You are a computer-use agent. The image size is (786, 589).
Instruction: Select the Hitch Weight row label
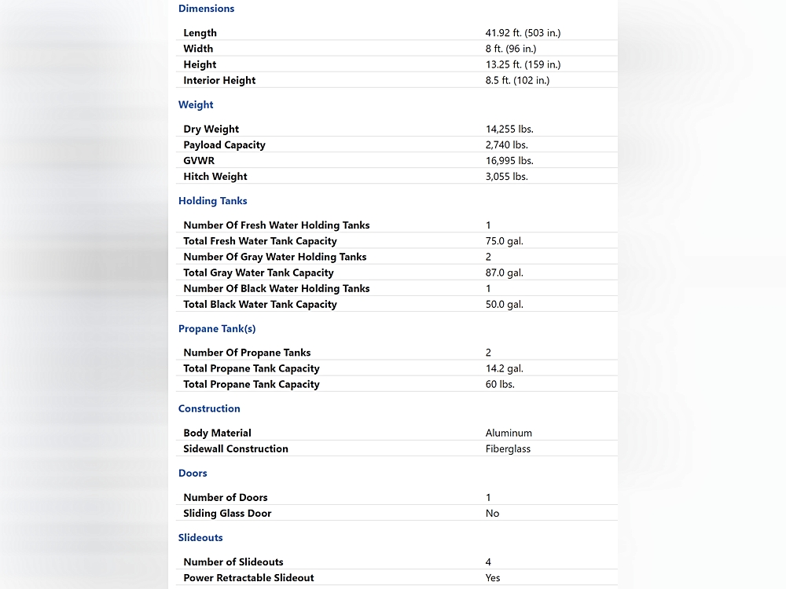[x=215, y=177]
